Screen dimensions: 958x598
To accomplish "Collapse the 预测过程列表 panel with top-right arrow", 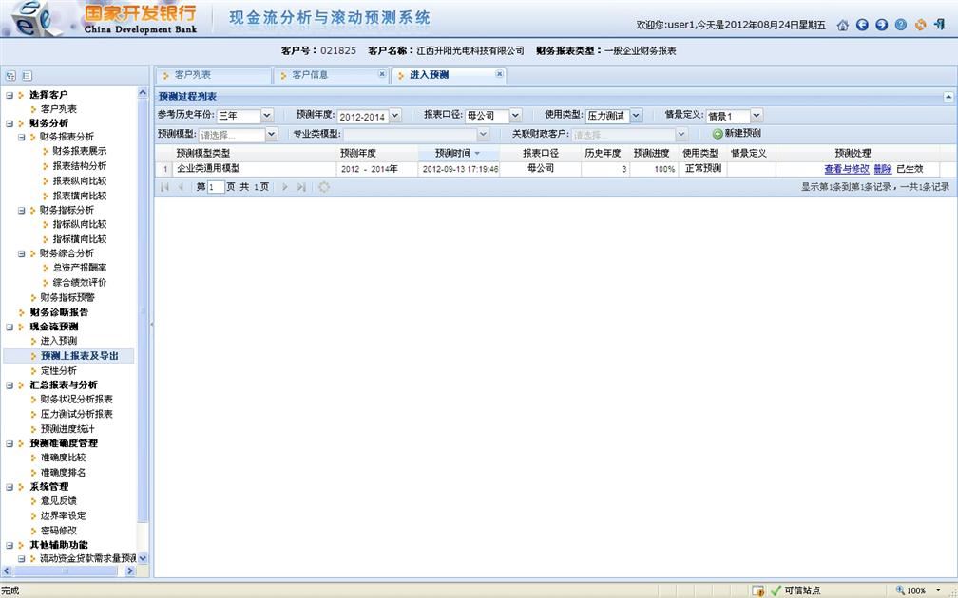I will (948, 97).
